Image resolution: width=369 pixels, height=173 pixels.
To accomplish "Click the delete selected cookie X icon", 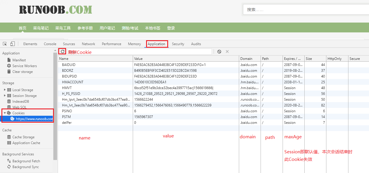I will 227,51.
